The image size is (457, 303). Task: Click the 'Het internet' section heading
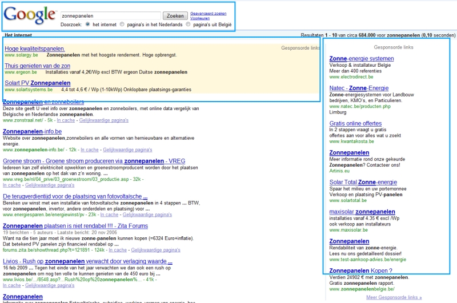coord(18,35)
